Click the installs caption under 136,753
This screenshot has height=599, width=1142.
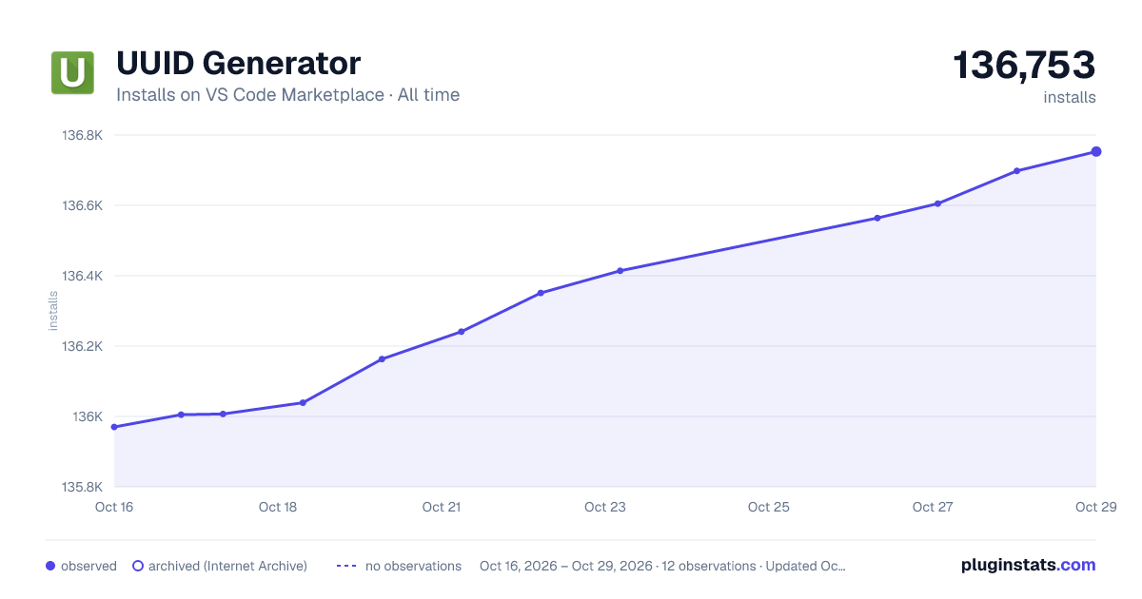coord(1070,97)
